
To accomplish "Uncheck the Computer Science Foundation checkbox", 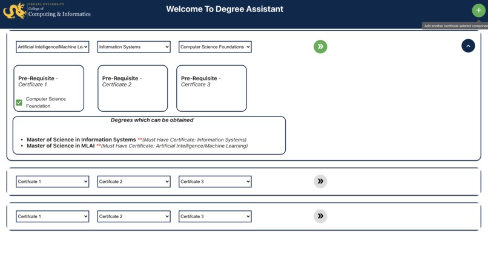I will tap(19, 103).
